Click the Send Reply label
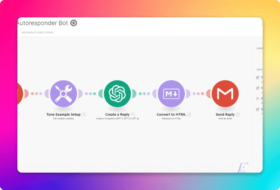The height and width of the screenshot is (190, 280). pos(225,114)
